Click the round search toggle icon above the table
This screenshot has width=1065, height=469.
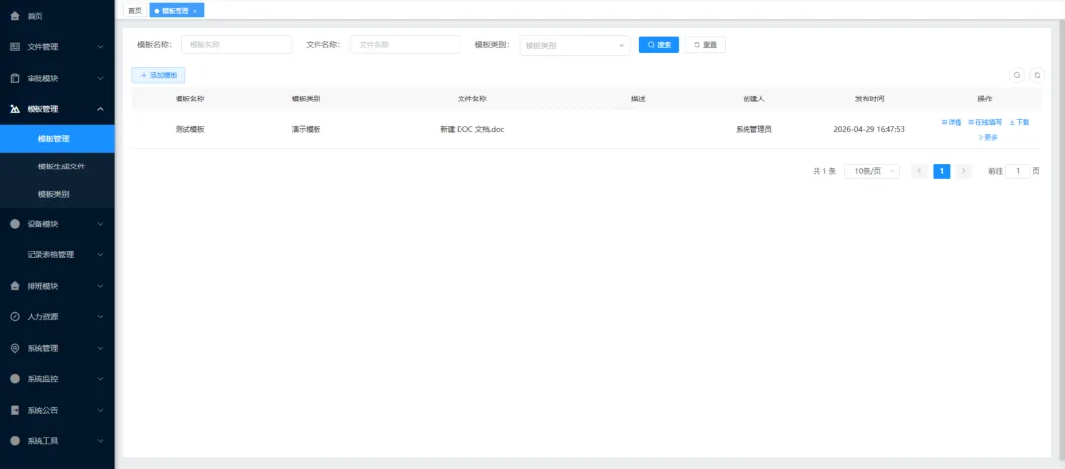1017,75
